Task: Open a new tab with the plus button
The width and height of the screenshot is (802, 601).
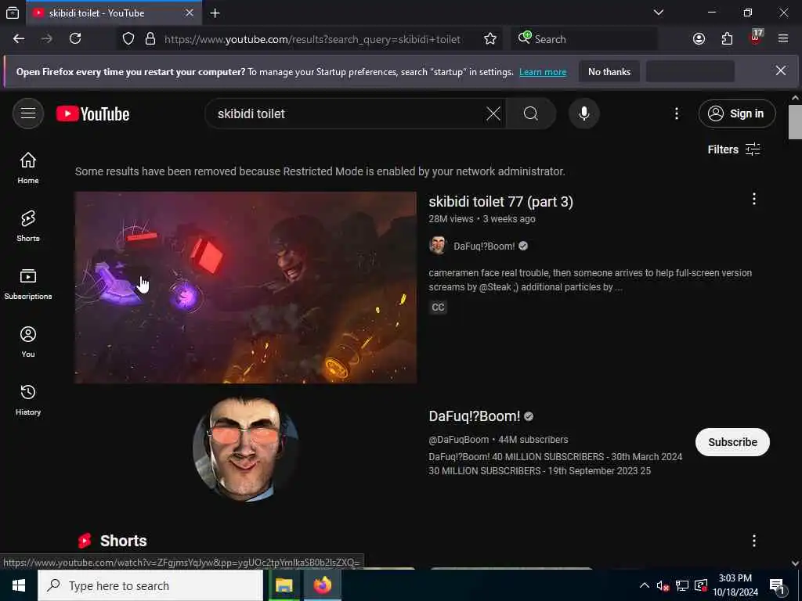Action: point(215,13)
